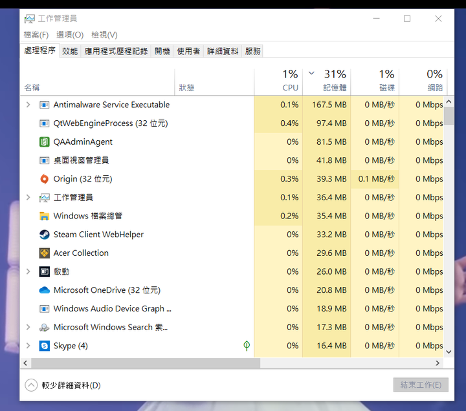Click the 0.1 MB/秒 disk value
The width and height of the screenshot is (466, 411).
point(376,179)
